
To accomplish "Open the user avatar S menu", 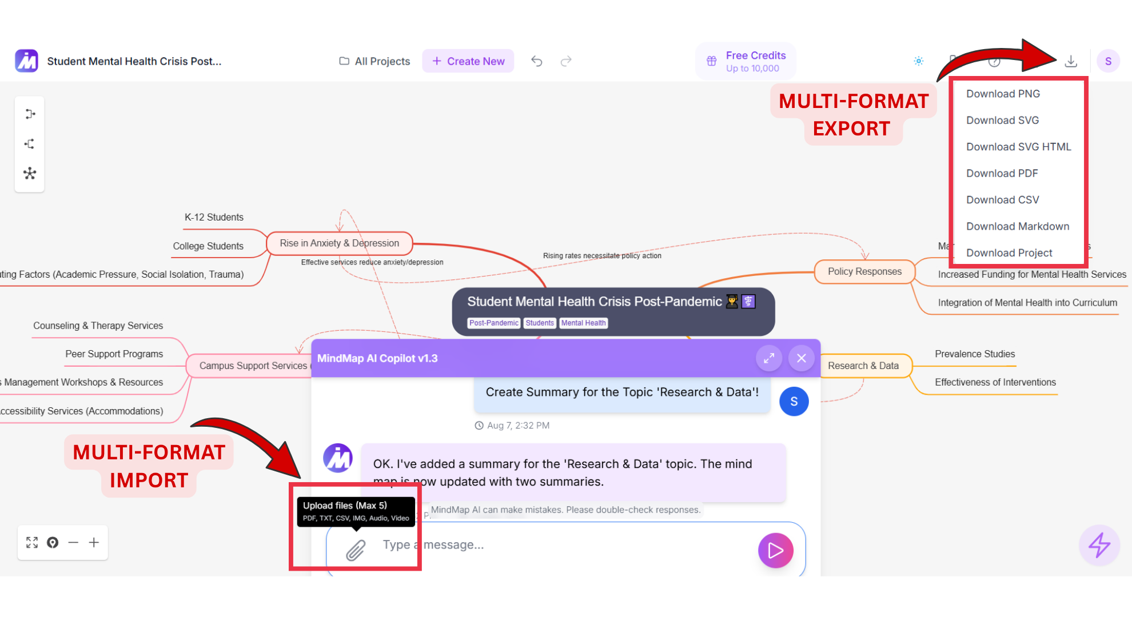I will coord(1108,61).
